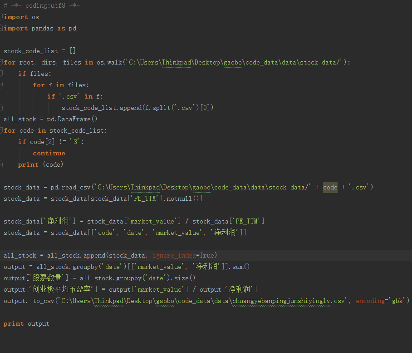Click the "if '.csv' in f:" condition
The image size is (412, 353).
[x=75, y=96]
